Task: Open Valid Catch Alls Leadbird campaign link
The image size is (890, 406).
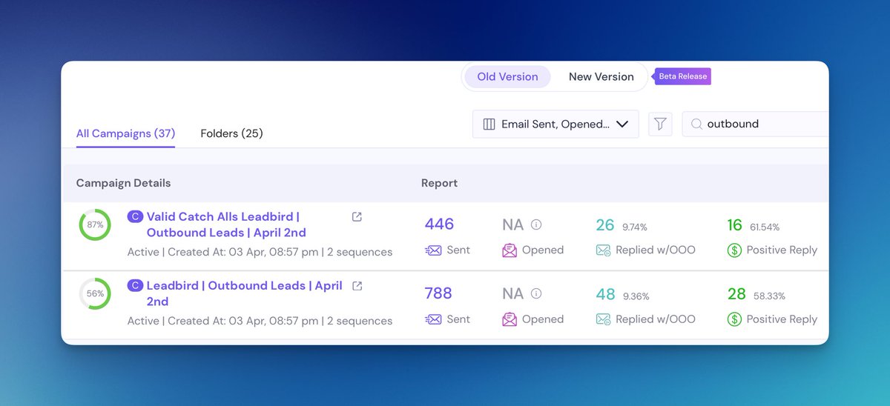Action: [x=226, y=224]
